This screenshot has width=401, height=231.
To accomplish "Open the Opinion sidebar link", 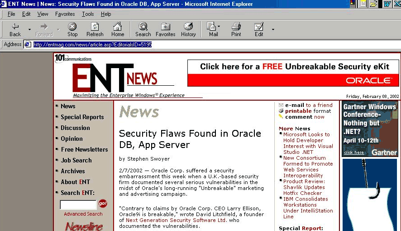I will point(72,139).
